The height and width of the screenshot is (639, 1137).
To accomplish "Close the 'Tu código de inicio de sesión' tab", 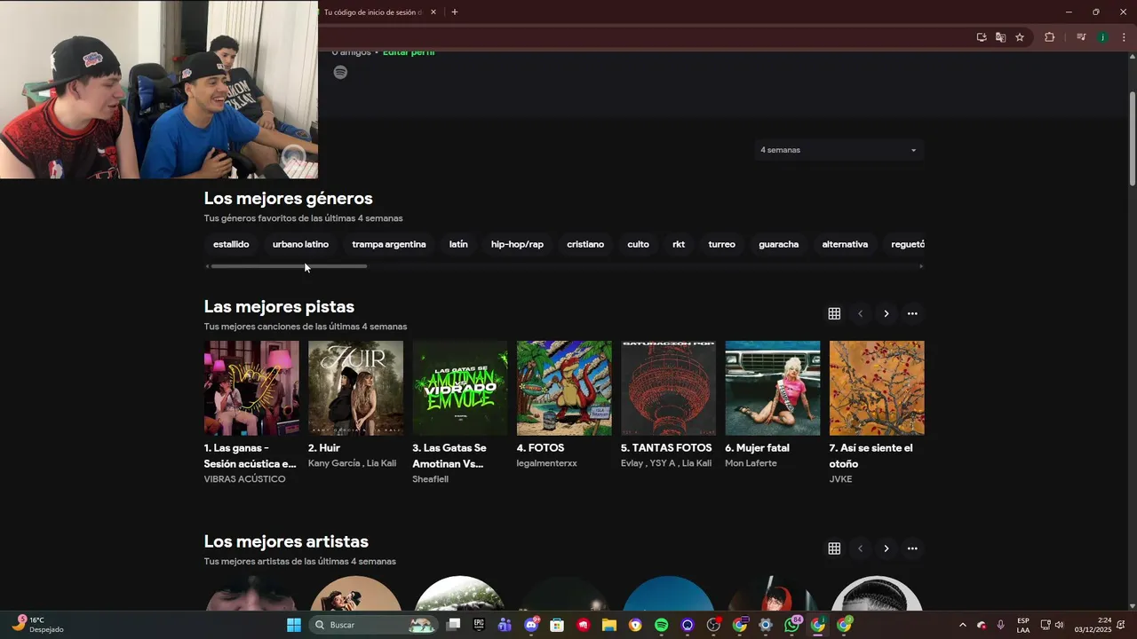I will click(x=433, y=12).
